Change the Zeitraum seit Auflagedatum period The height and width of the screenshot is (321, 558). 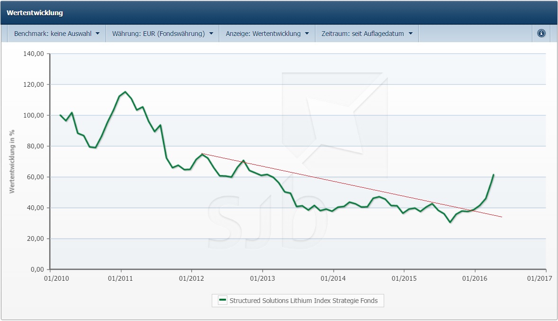pyautogui.click(x=367, y=34)
